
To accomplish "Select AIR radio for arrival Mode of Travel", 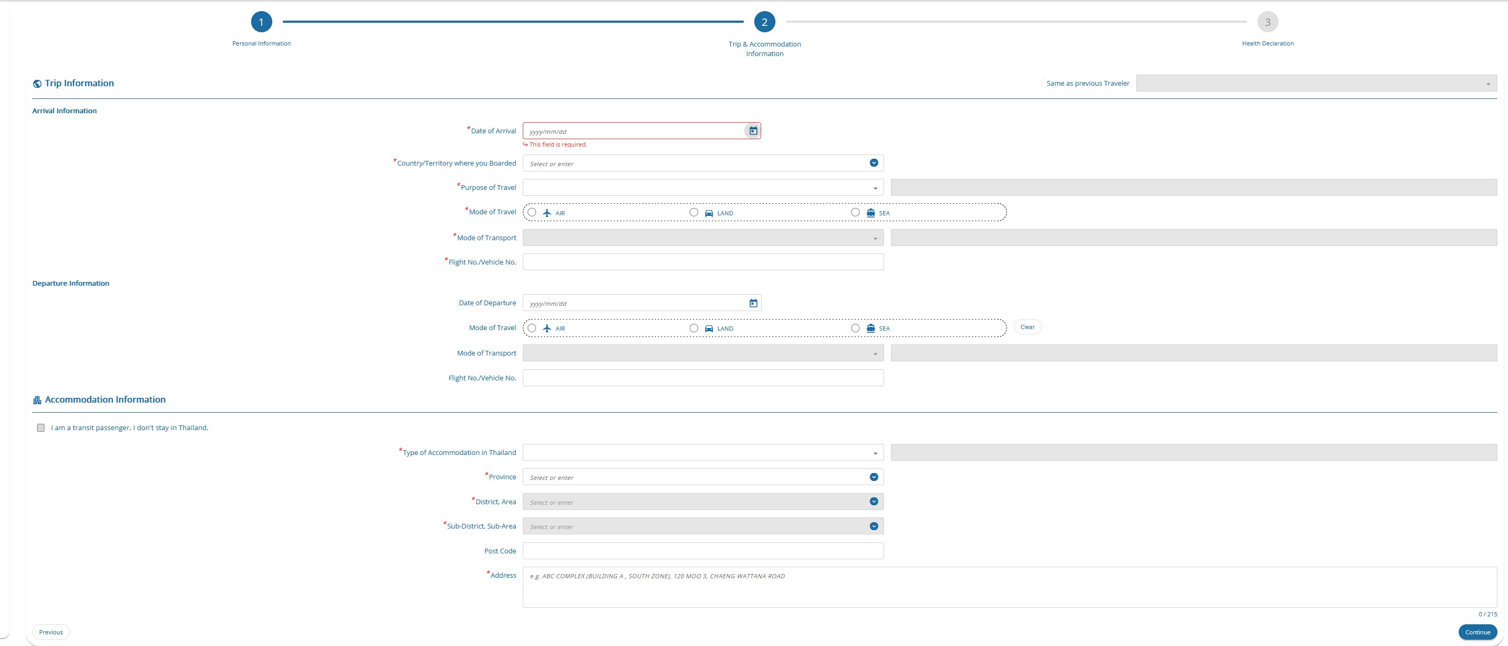I will (x=532, y=212).
